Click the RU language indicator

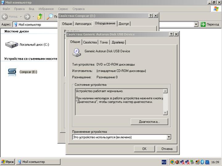164,162
